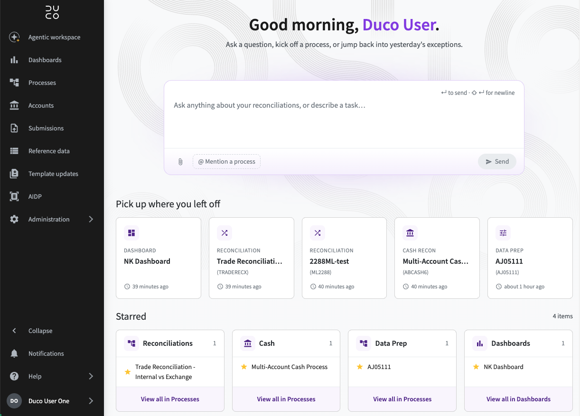
Task: Click the Reconciliations starred group icon
Action: 131,343
